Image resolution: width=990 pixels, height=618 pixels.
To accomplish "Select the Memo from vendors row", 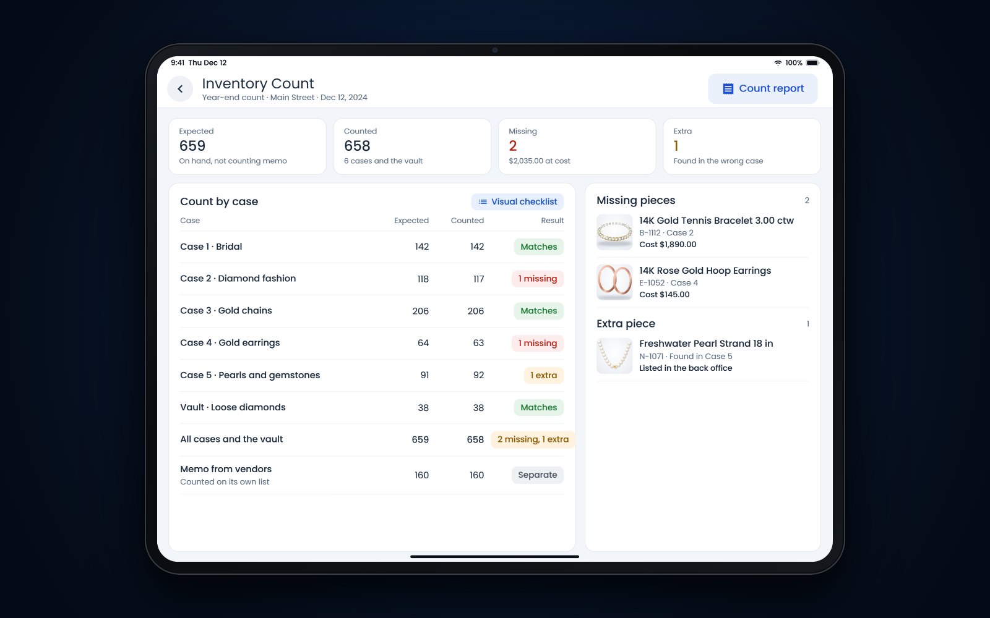I will tap(372, 475).
